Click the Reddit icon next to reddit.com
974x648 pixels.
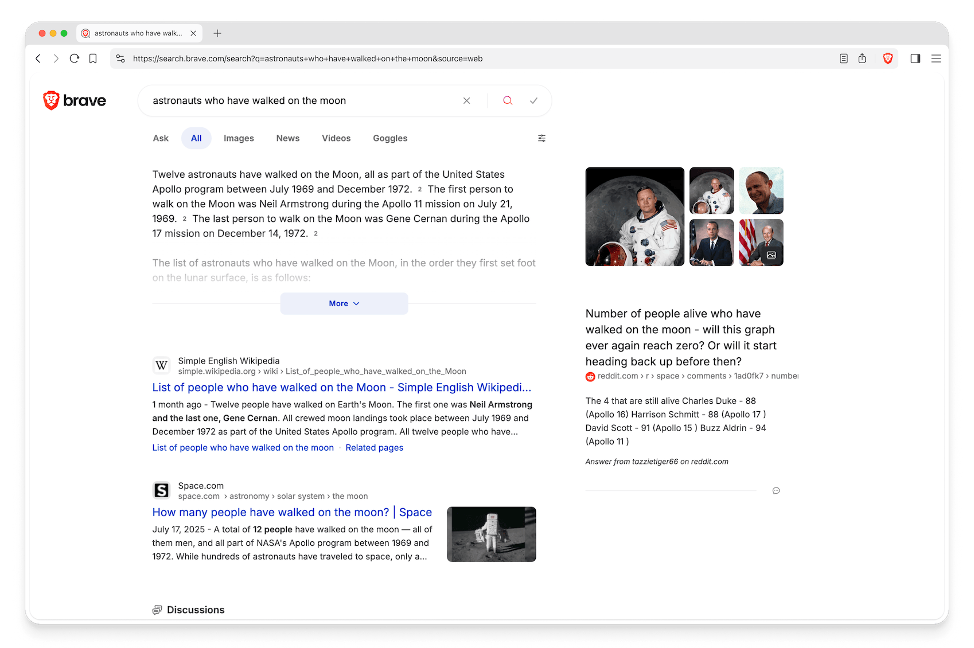(590, 376)
